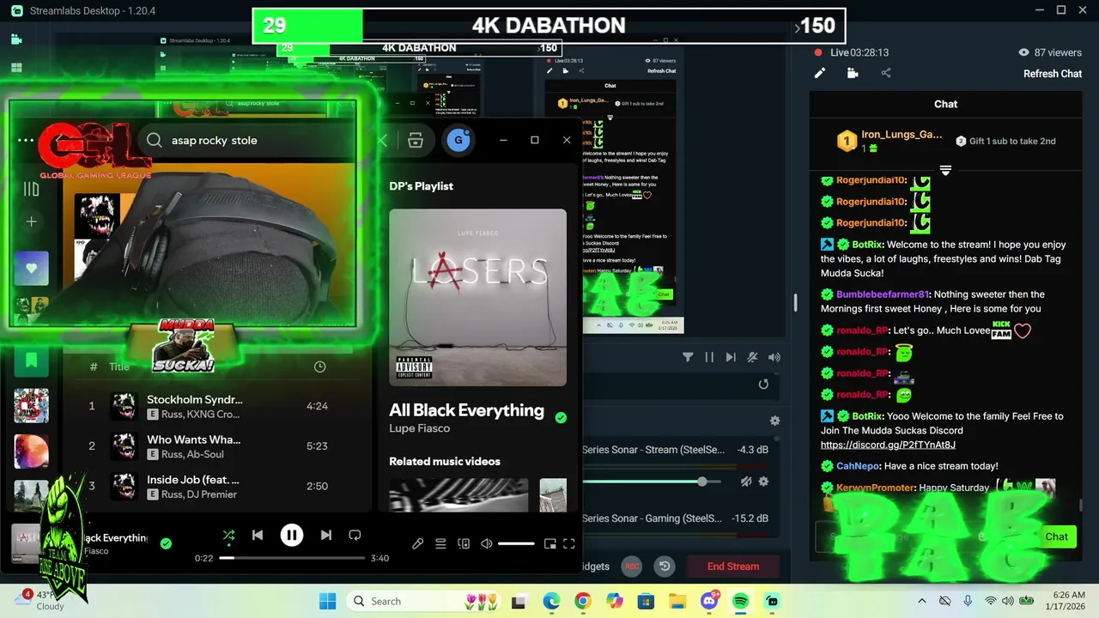Image resolution: width=1099 pixels, height=618 pixels.
Task: Edit stream info pencil icon
Action: tap(820, 73)
